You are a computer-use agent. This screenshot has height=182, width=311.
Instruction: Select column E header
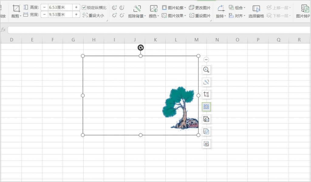coord(32,40)
